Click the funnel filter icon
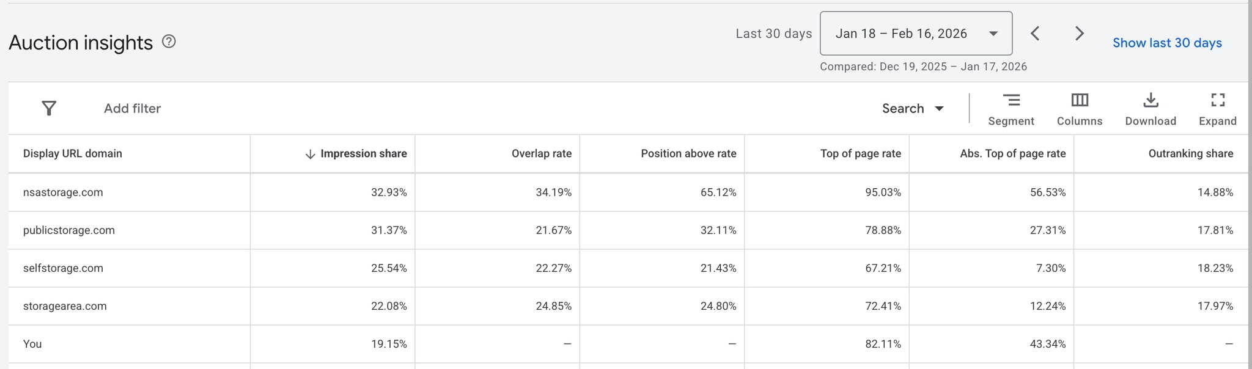This screenshot has width=1252, height=369. point(49,108)
